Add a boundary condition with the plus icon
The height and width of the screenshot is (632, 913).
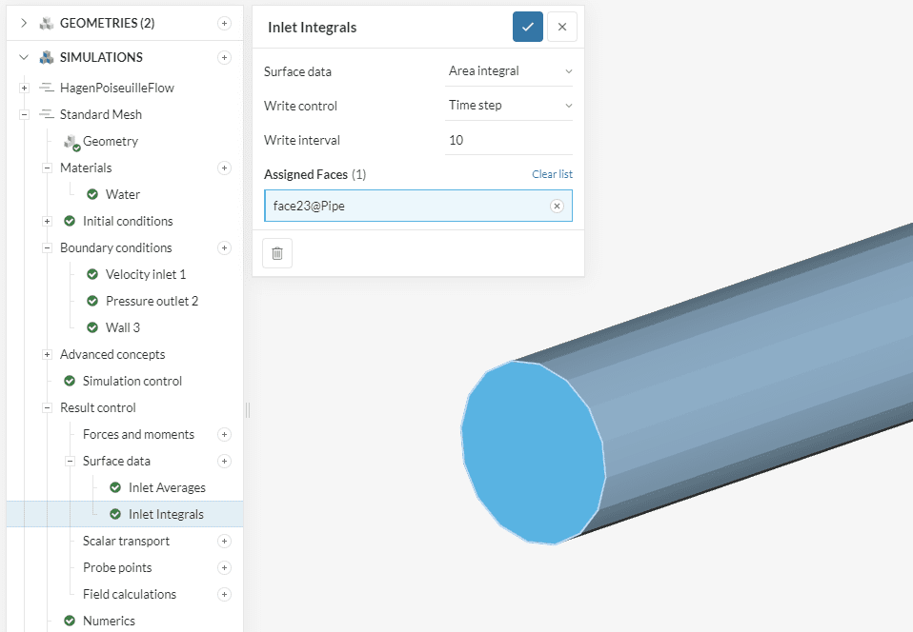point(224,247)
